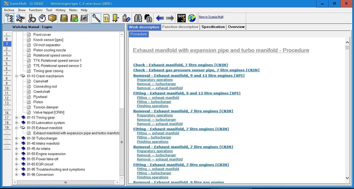
Task: Click the binoculars search icon
Action: 138,18
